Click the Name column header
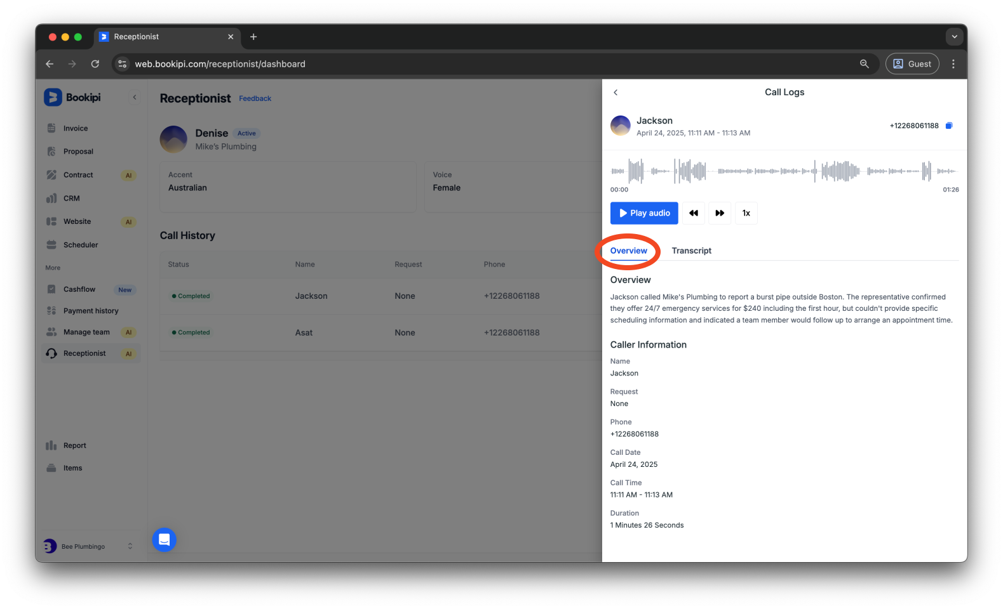1003x609 pixels. [305, 265]
